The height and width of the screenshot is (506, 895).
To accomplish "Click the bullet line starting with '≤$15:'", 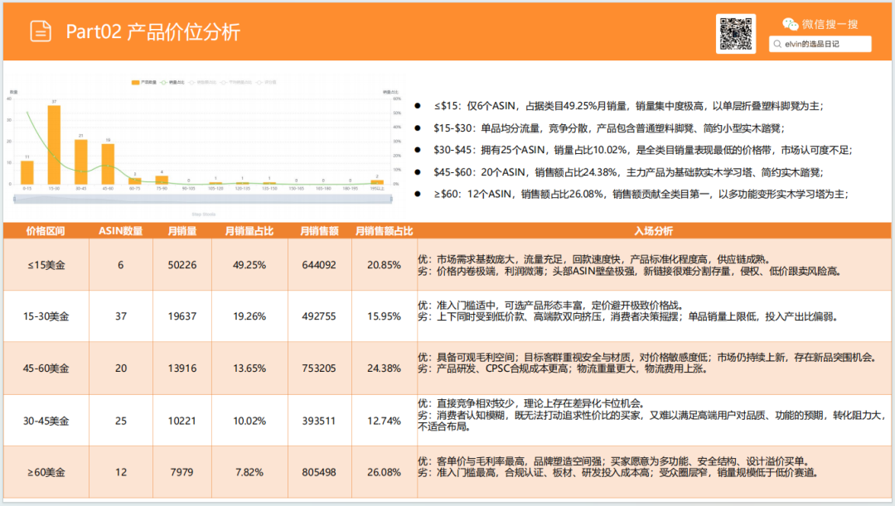I will [x=628, y=105].
